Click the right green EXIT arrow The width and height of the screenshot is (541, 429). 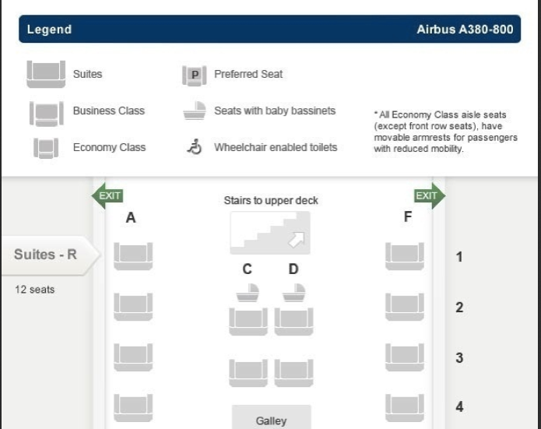[x=430, y=195]
